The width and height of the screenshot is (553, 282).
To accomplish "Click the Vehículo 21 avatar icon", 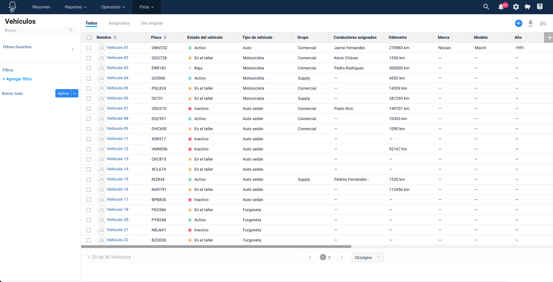I will 101,230.
